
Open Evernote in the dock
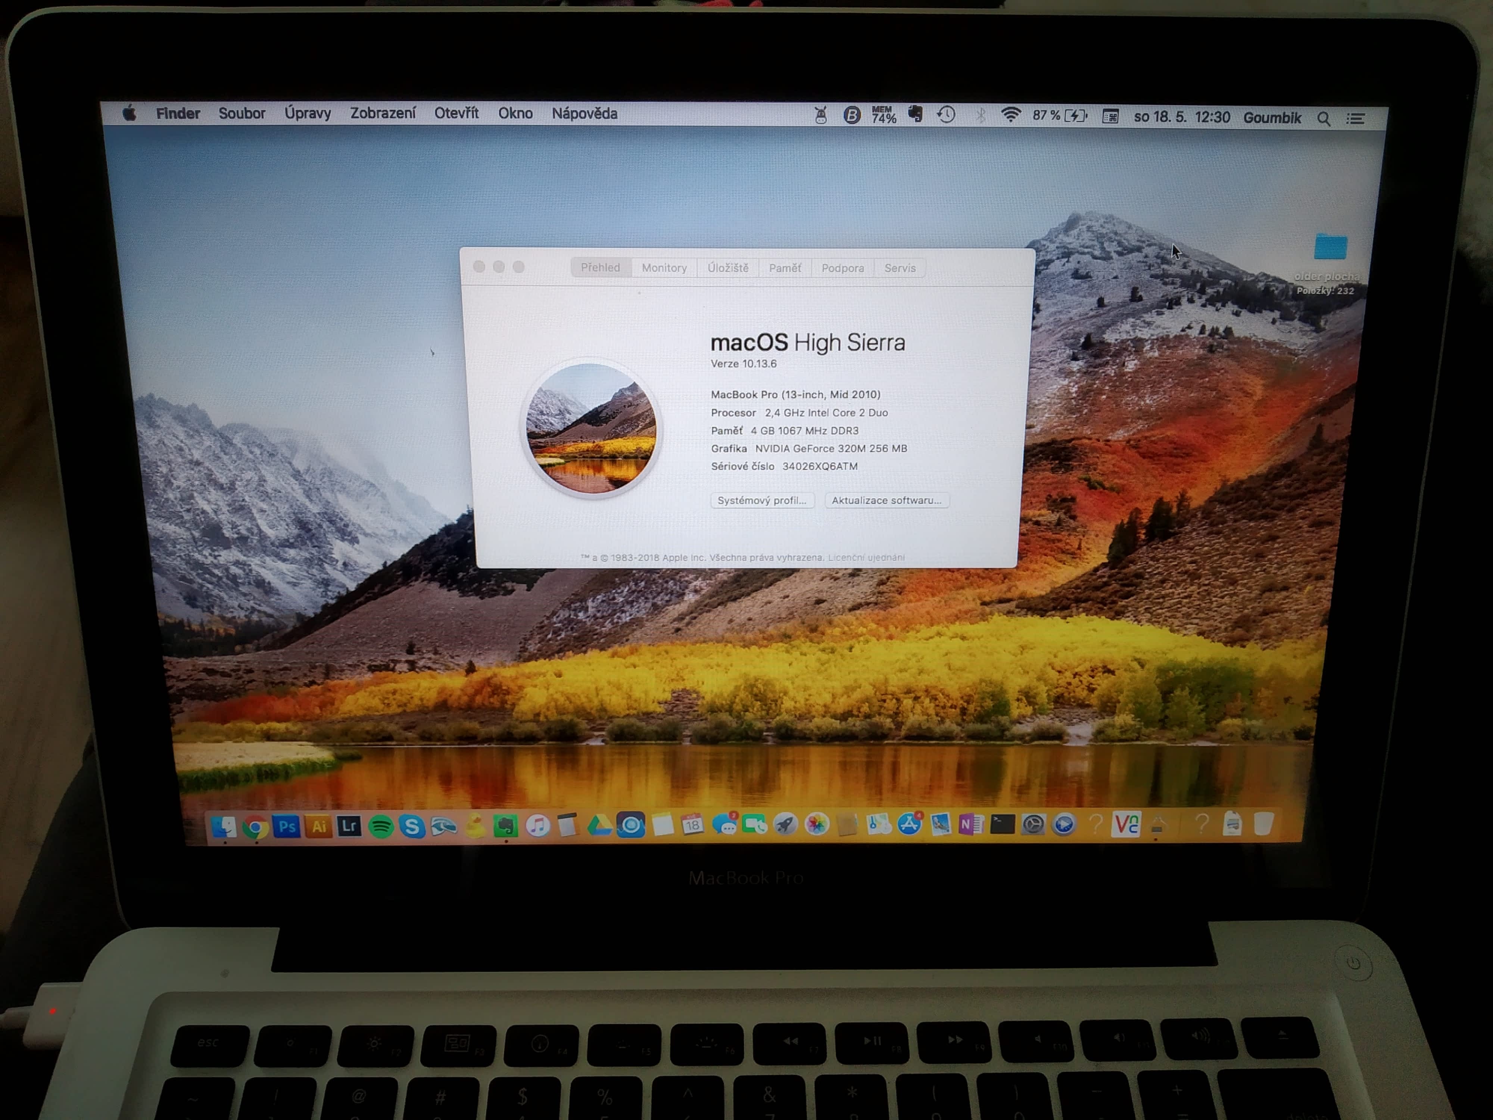[x=505, y=826]
